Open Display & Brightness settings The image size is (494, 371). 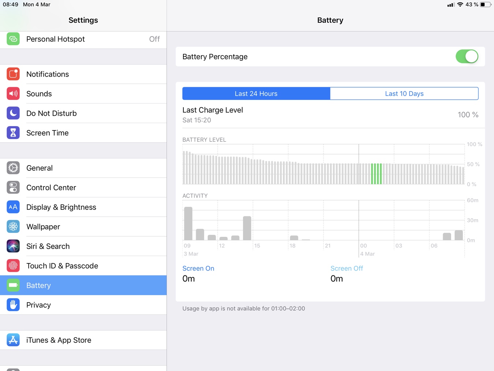[83, 207]
